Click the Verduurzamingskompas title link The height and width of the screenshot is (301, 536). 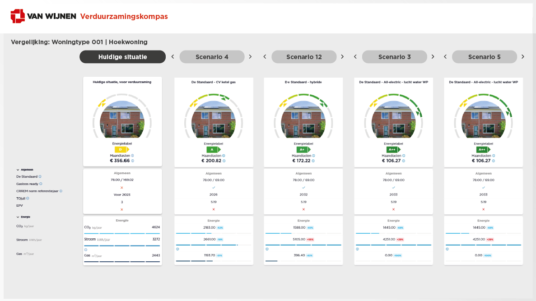124,17
